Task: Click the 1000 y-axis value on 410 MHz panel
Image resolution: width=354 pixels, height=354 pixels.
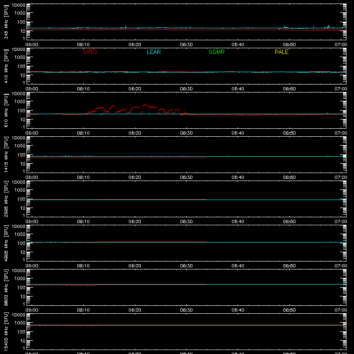Action: click(x=20, y=58)
